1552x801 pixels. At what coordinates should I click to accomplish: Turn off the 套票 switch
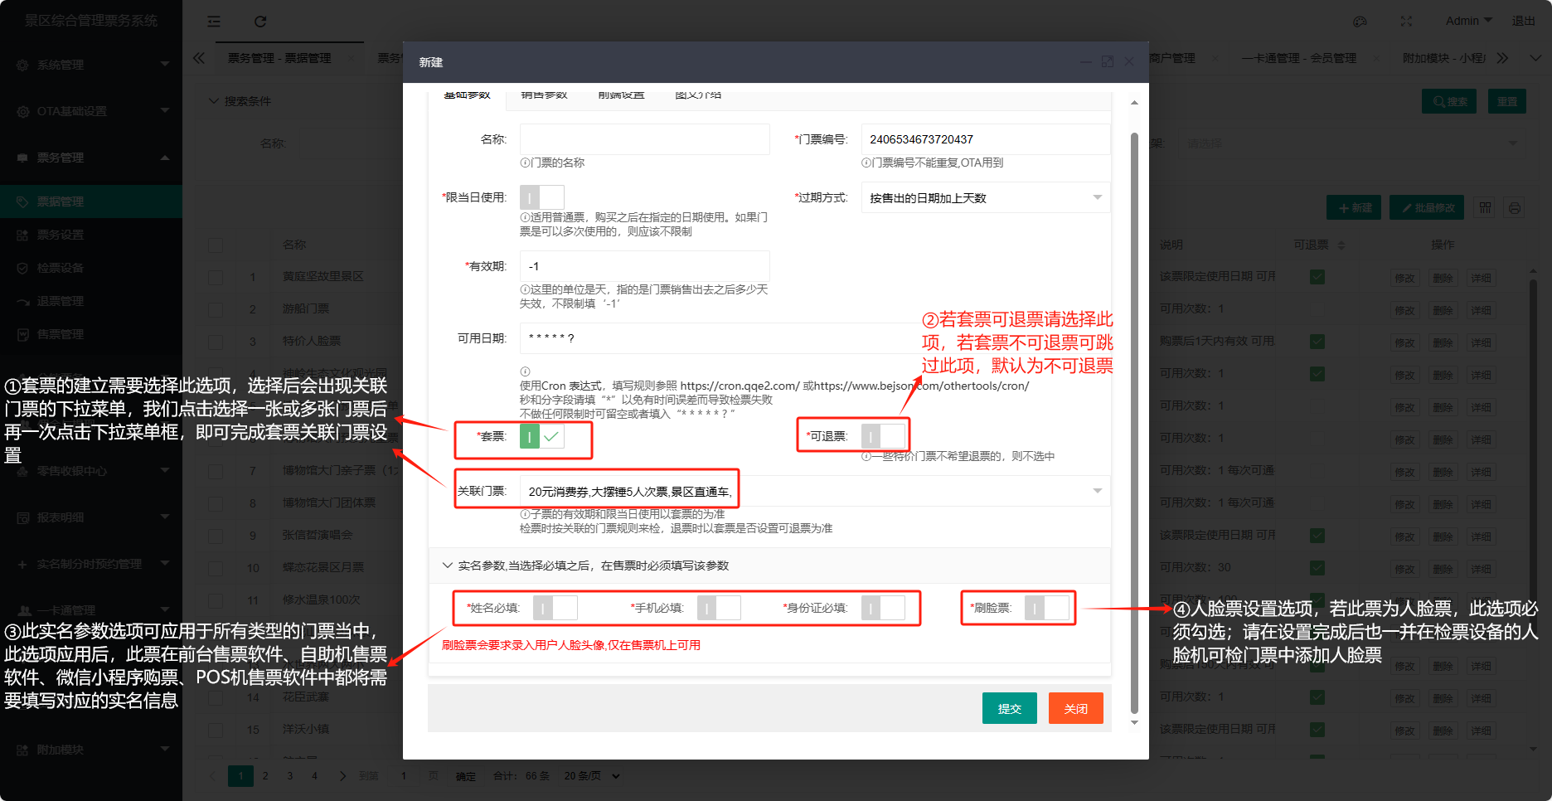pos(542,436)
